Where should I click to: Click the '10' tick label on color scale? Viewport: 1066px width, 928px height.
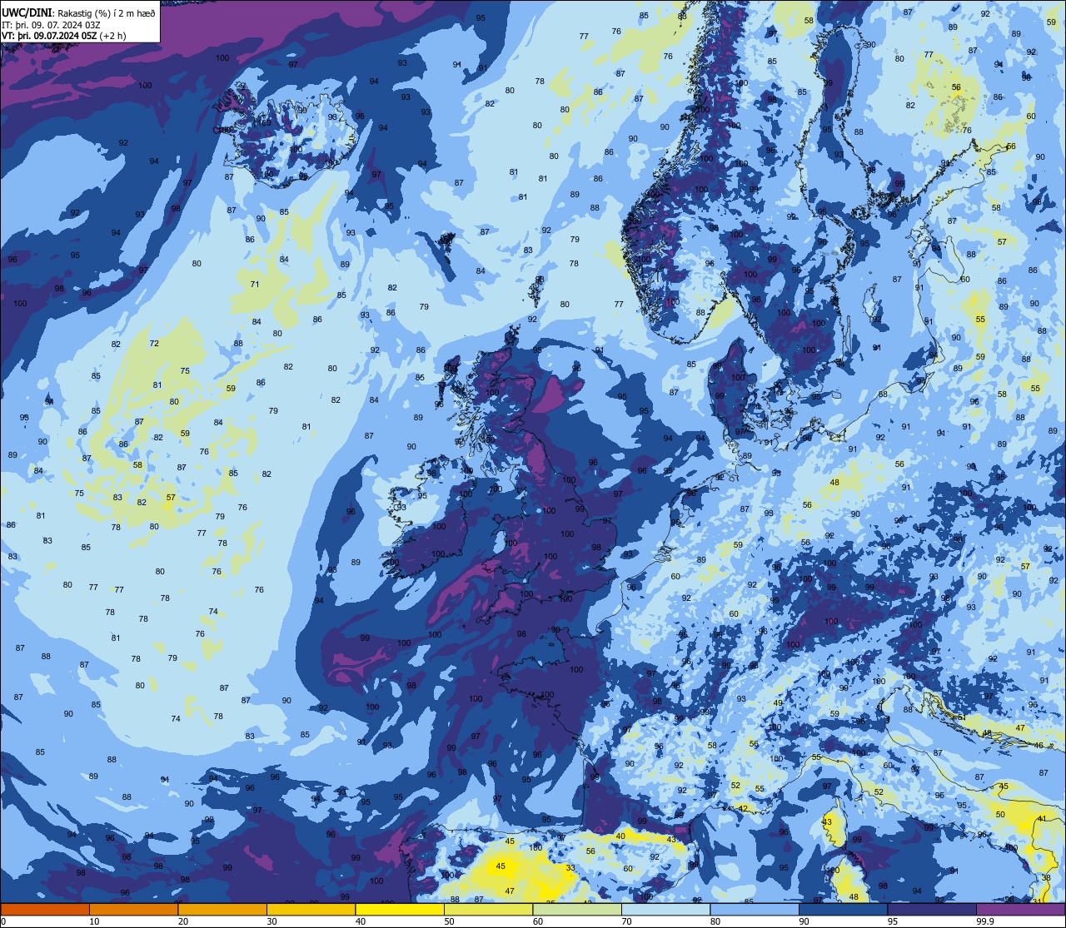pyautogui.click(x=94, y=921)
